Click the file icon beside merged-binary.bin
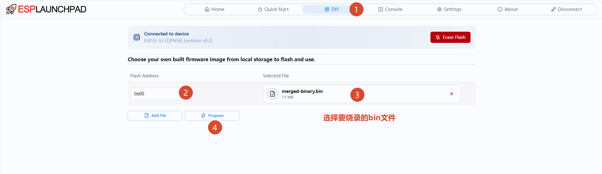 pyautogui.click(x=273, y=94)
